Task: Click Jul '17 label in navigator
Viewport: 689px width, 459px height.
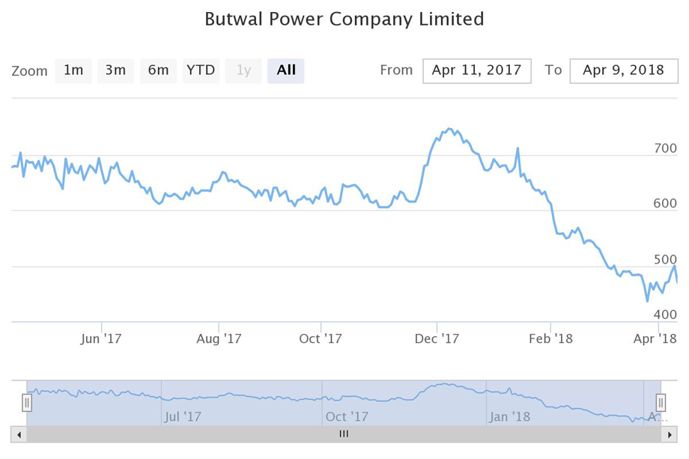Action: tap(183, 416)
